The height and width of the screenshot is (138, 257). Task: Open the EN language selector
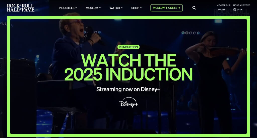coord(238,10)
